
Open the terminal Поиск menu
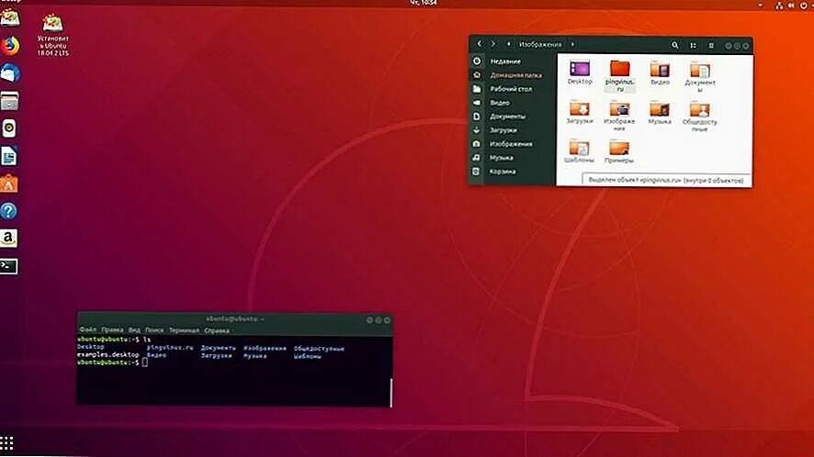pyautogui.click(x=154, y=330)
